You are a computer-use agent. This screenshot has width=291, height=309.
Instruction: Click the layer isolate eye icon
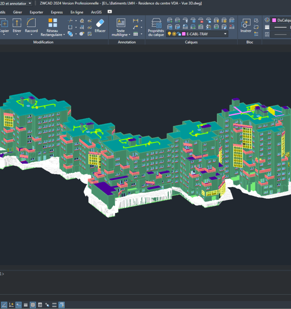click(x=232, y=20)
